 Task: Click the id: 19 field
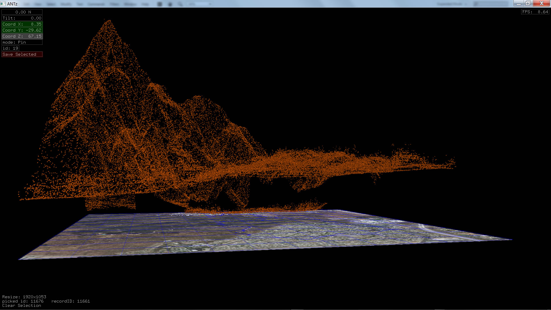(10, 48)
